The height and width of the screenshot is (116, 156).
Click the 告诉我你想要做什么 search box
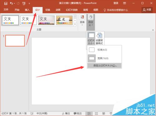point(116,10)
